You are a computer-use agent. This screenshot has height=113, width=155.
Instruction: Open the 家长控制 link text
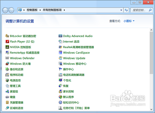point(69,91)
